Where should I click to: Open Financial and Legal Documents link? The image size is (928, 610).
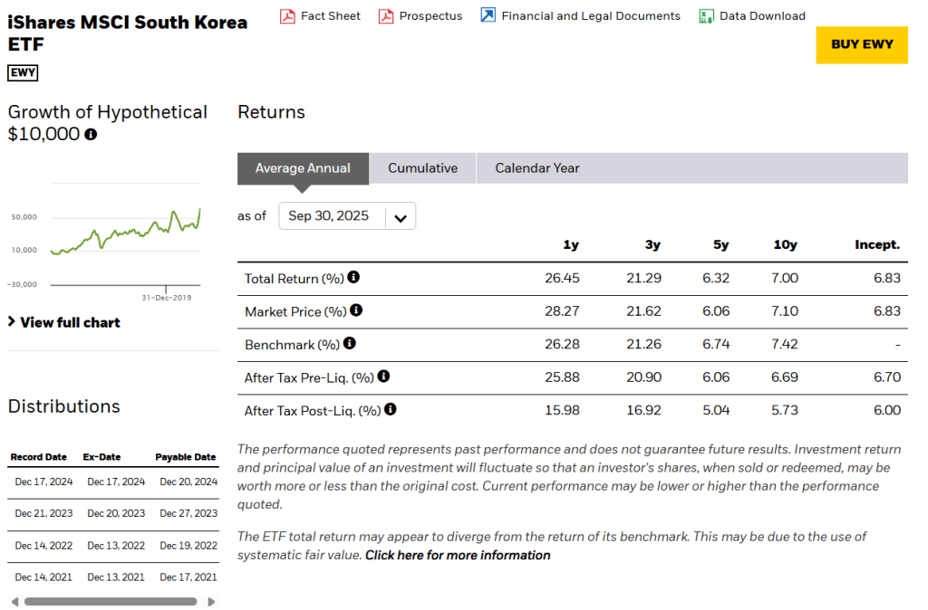(591, 16)
